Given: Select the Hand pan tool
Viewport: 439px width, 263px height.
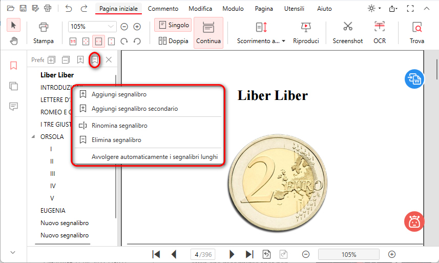Looking at the screenshot, I should [x=13, y=41].
